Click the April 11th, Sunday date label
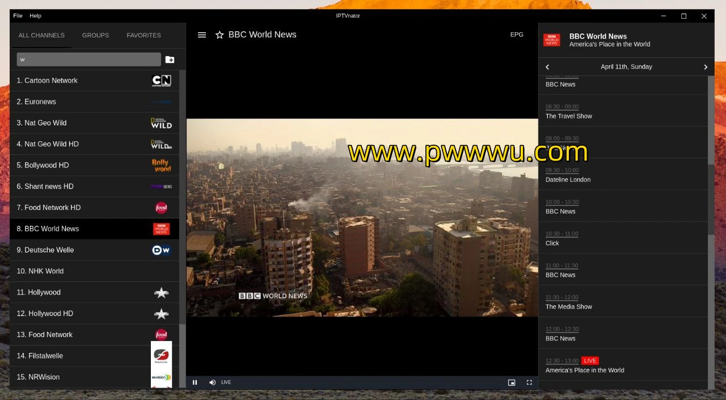Viewport: 726px width, 400px height. pyautogui.click(x=626, y=67)
